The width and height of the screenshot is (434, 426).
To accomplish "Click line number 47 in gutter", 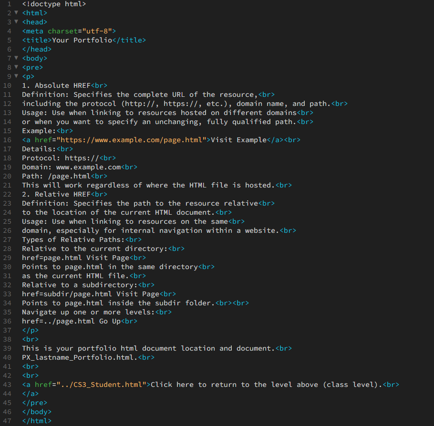I will 7,421.
